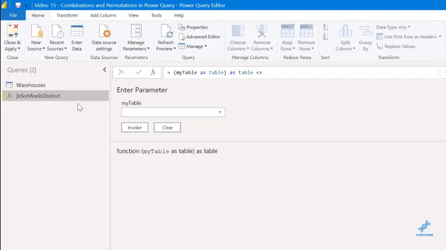Open the Manage query dropdown
The width and height of the screenshot is (446, 250).
point(193,46)
